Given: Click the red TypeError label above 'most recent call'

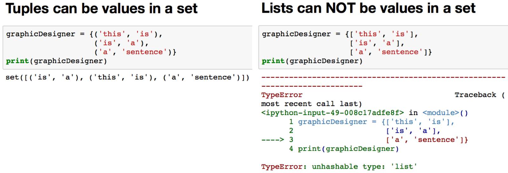Looking at the screenshot, I should 282,95.
